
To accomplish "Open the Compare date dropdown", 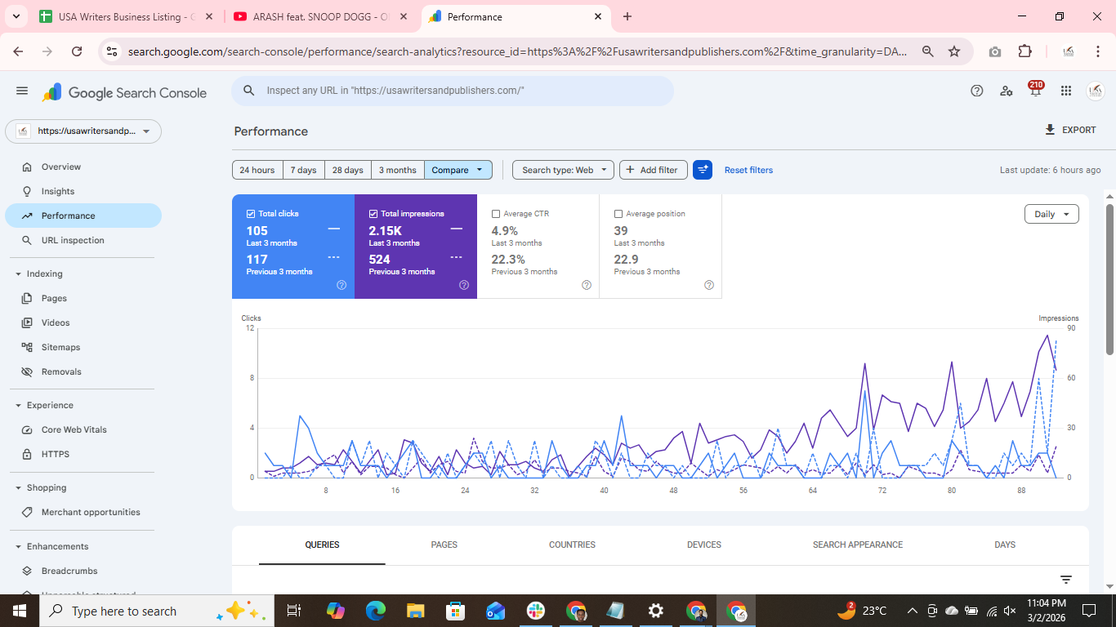I will pyautogui.click(x=458, y=170).
